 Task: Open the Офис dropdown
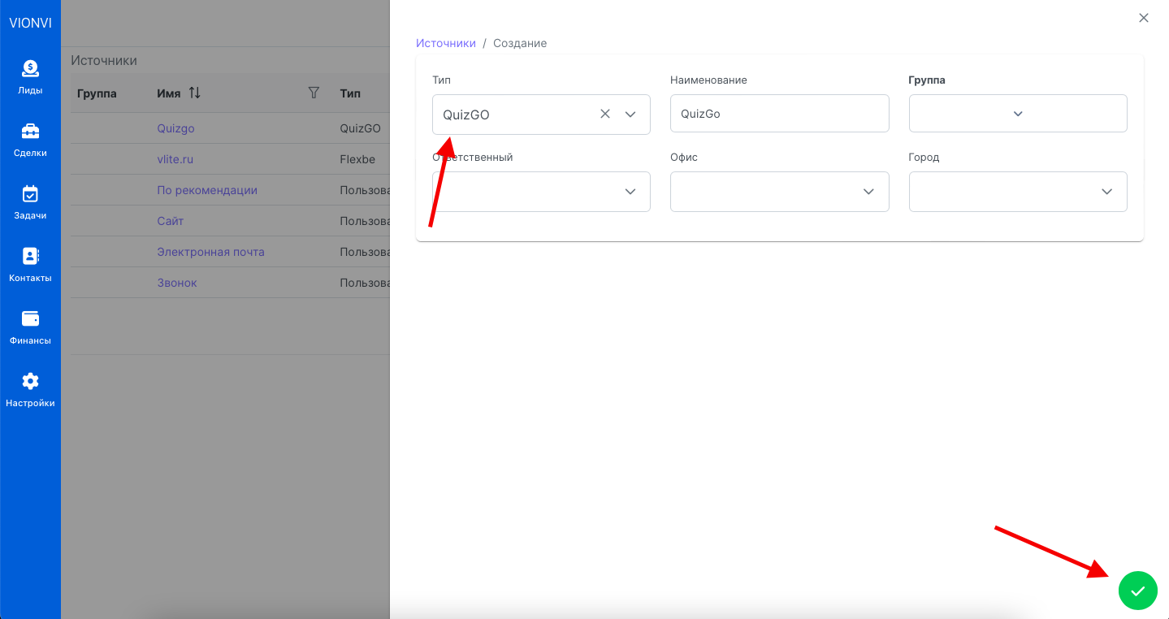(x=779, y=192)
